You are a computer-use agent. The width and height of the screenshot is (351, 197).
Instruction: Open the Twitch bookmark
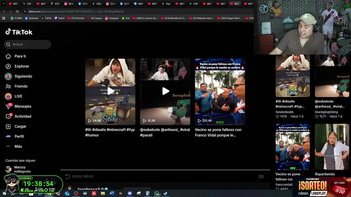click(60, 18)
